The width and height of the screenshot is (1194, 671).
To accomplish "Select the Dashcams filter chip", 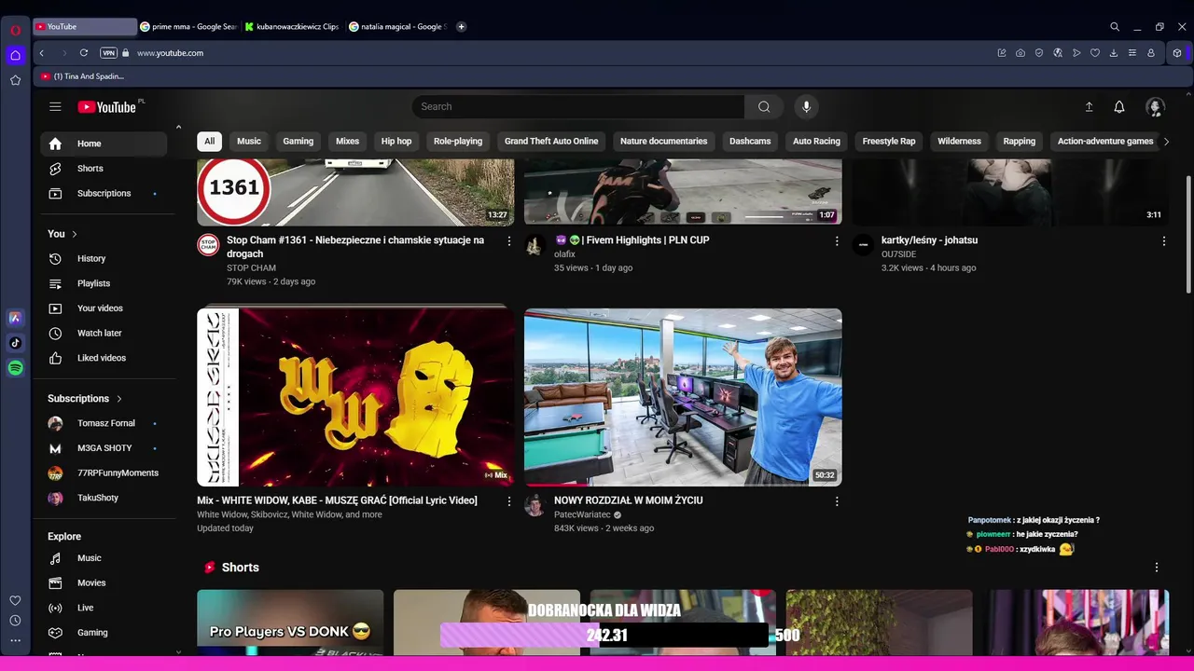I will click(750, 142).
